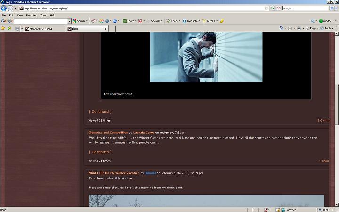The height and width of the screenshot is (212, 339).
Task: Open the Olympics and Competition blog link
Action: click(108, 132)
